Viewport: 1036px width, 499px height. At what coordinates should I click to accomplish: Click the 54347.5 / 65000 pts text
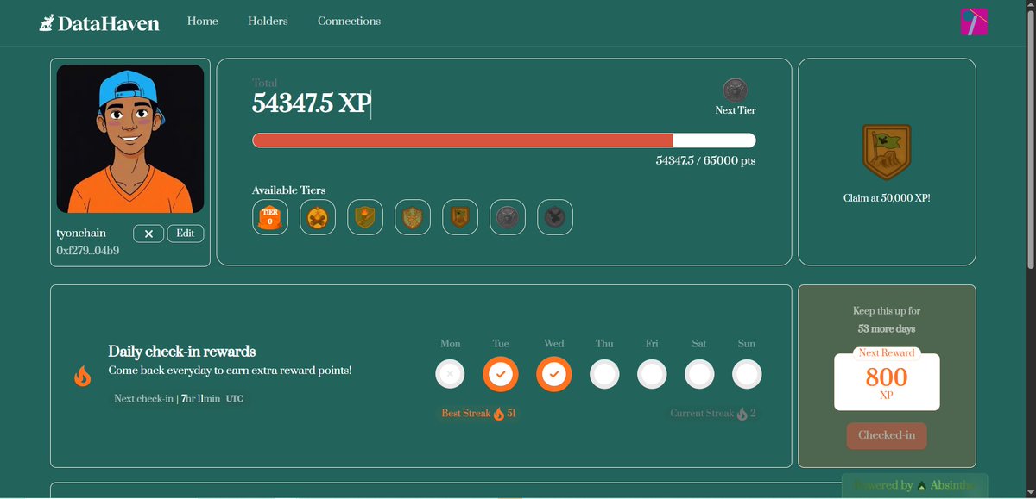tap(705, 160)
